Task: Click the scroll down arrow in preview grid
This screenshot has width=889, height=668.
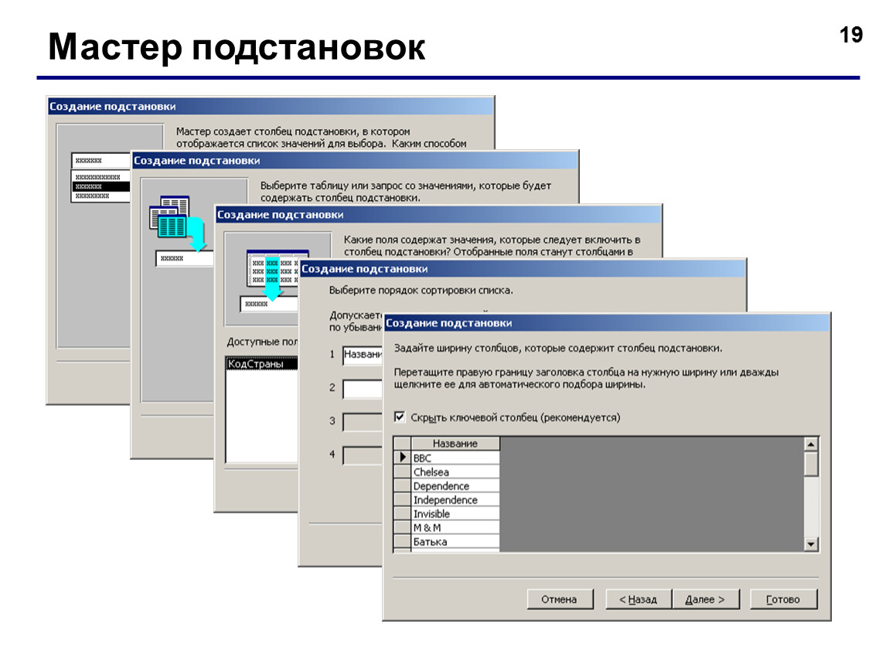Action: (x=811, y=544)
